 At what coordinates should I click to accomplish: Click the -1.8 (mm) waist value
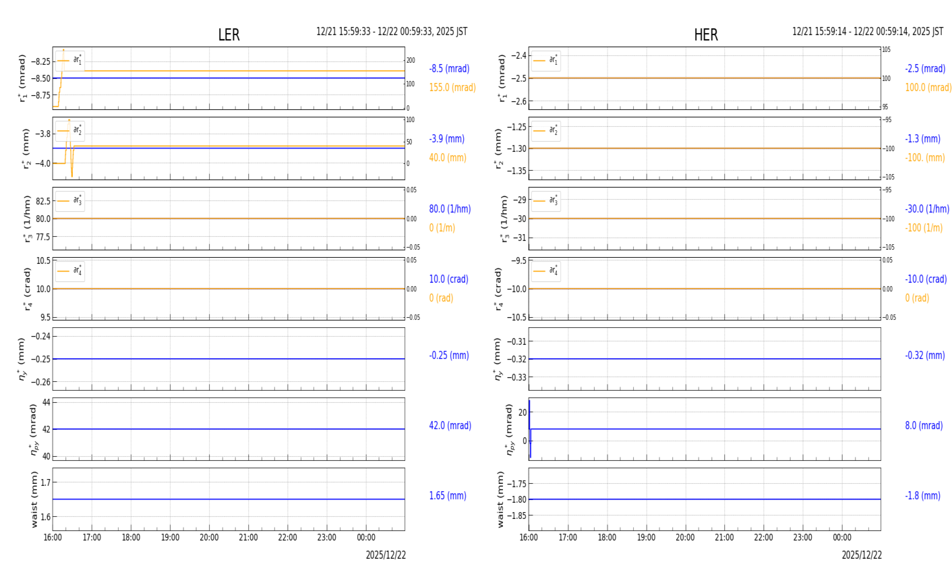coord(922,496)
